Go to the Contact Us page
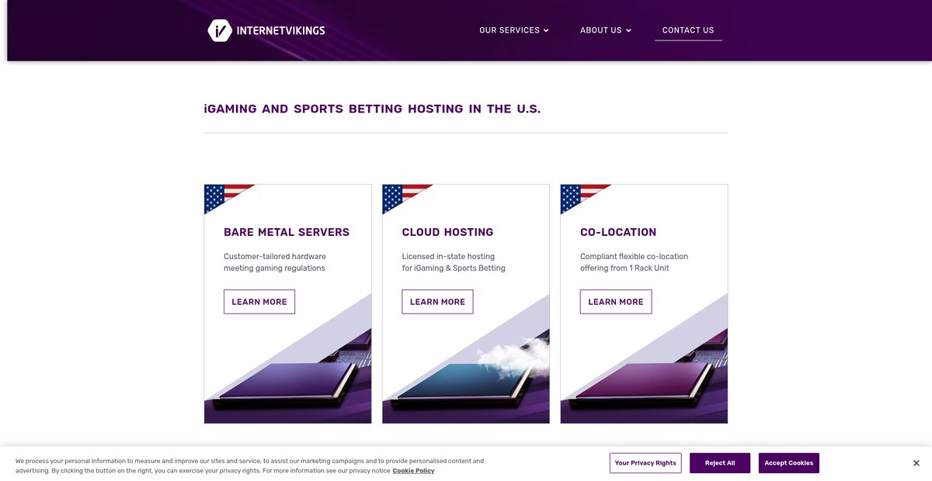The width and height of the screenshot is (932, 481). coord(688,30)
